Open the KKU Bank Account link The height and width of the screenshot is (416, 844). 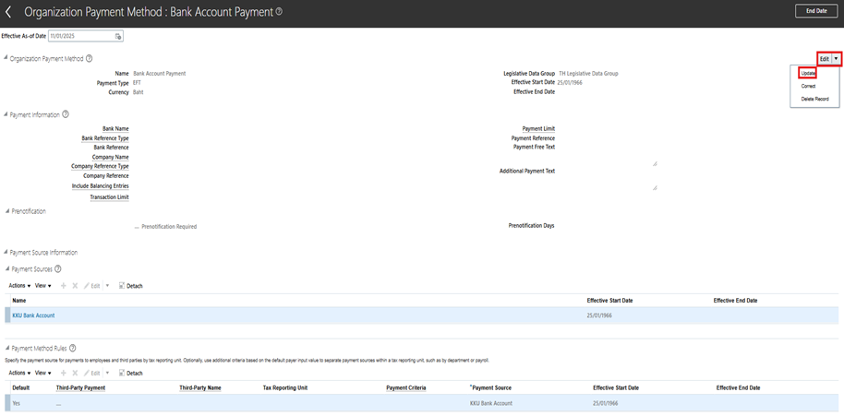(x=33, y=315)
